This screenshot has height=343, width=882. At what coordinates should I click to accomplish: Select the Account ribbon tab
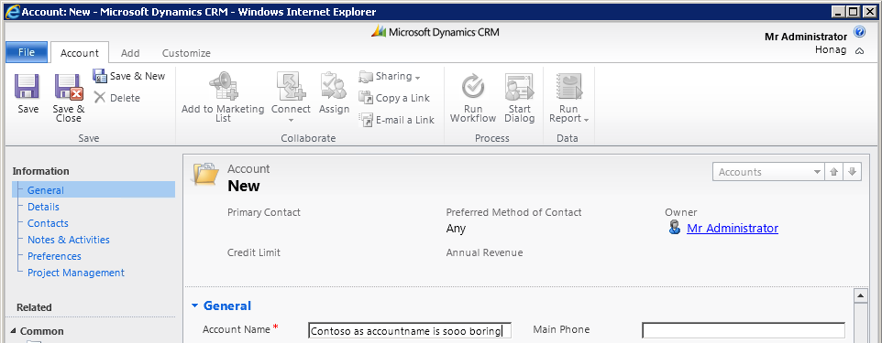point(80,53)
